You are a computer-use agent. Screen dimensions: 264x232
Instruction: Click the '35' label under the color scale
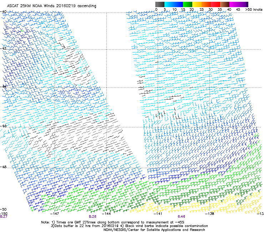coord(220,10)
